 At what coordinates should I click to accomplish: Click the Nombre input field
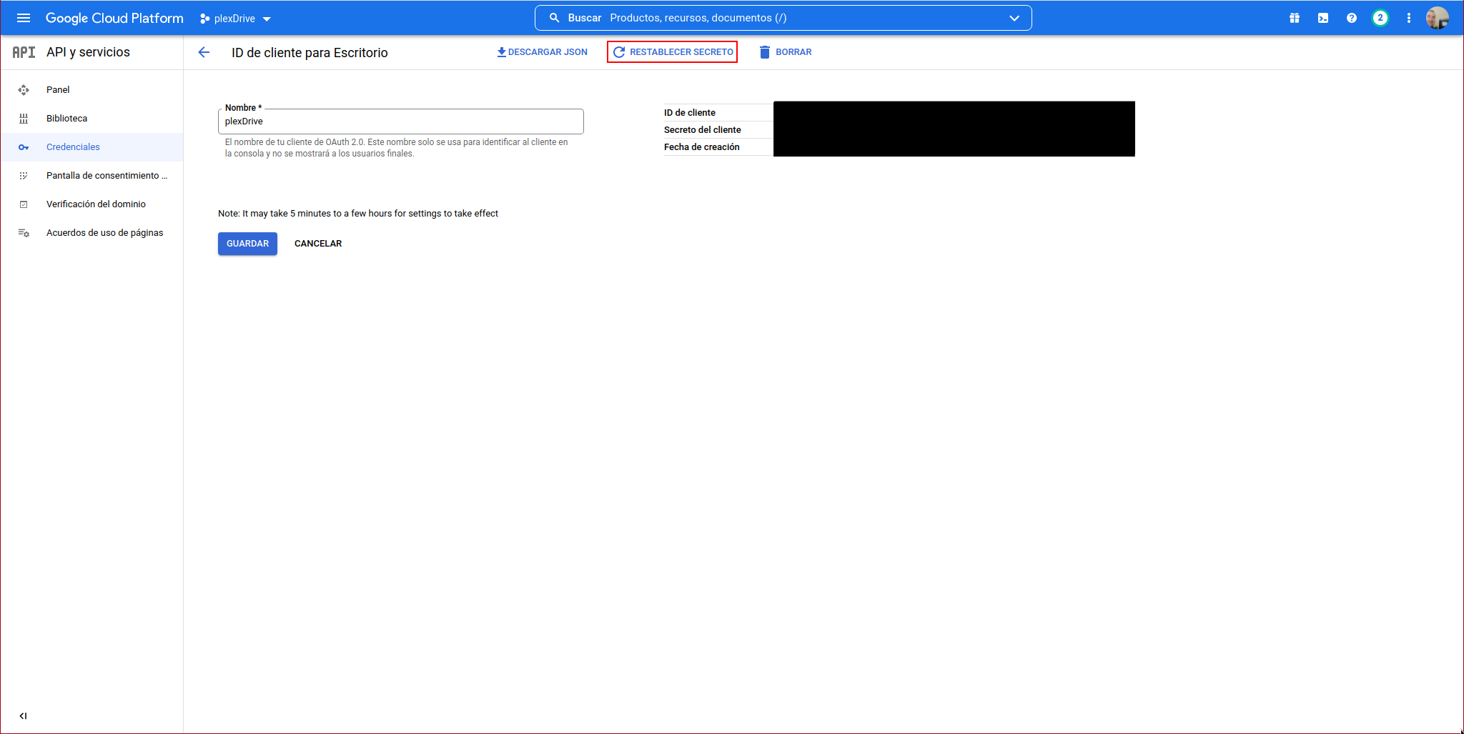pos(400,121)
